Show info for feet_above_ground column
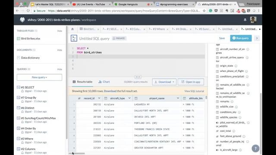276x155 pixels. click(244, 136)
